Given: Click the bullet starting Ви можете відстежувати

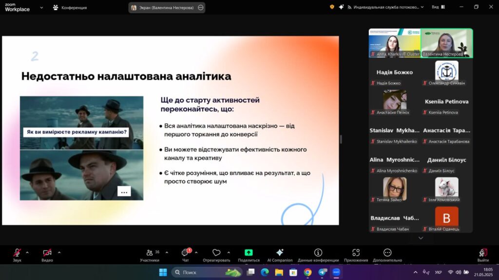Looking at the screenshot, I should [x=233, y=154].
